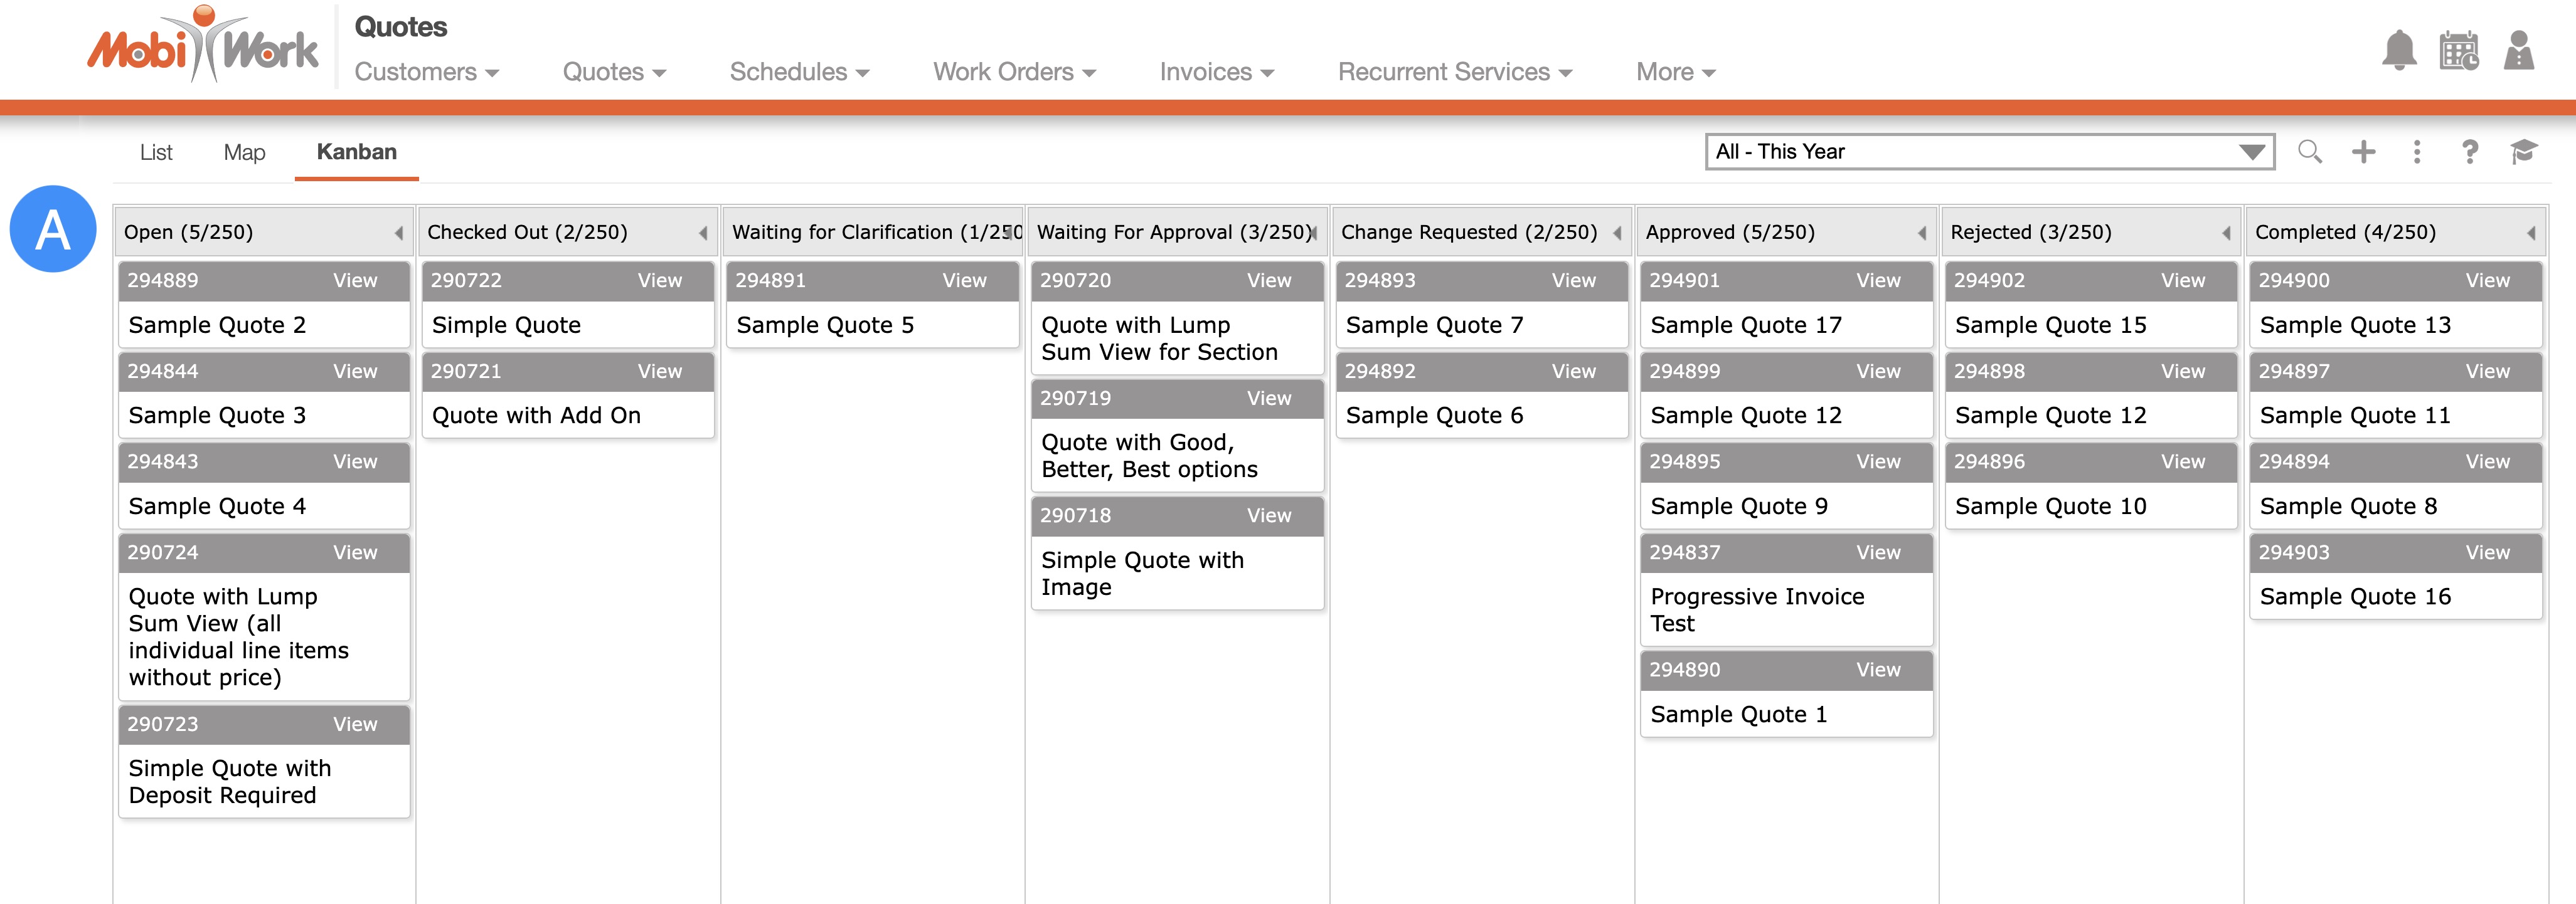Click the blue A avatar circle
Viewport: 2576px width, 904px height.
pos(53,229)
